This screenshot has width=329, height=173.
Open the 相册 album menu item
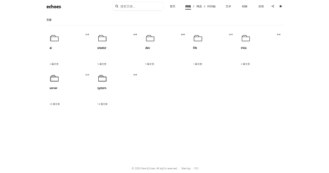(x=245, y=7)
